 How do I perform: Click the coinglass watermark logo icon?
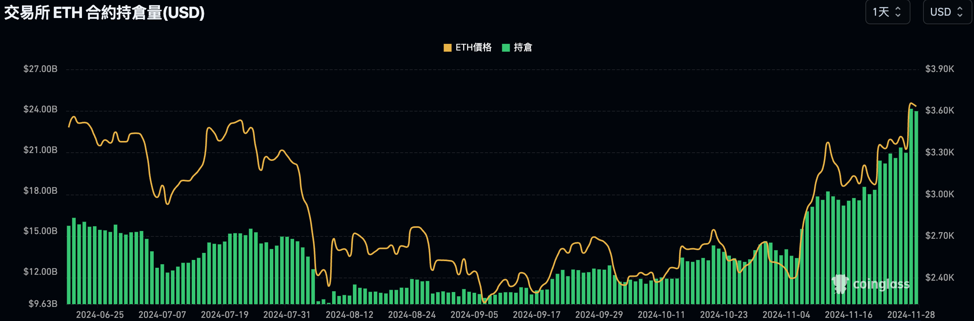click(840, 284)
